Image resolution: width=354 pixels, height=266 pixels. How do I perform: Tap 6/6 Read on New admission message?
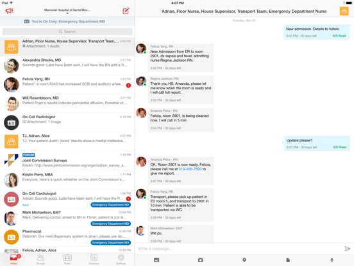point(339,36)
